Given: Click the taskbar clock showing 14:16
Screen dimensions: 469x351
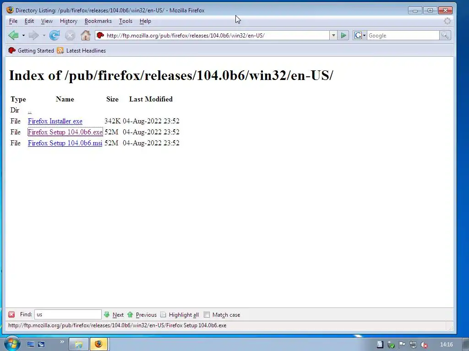Looking at the screenshot, I should pos(446,345).
